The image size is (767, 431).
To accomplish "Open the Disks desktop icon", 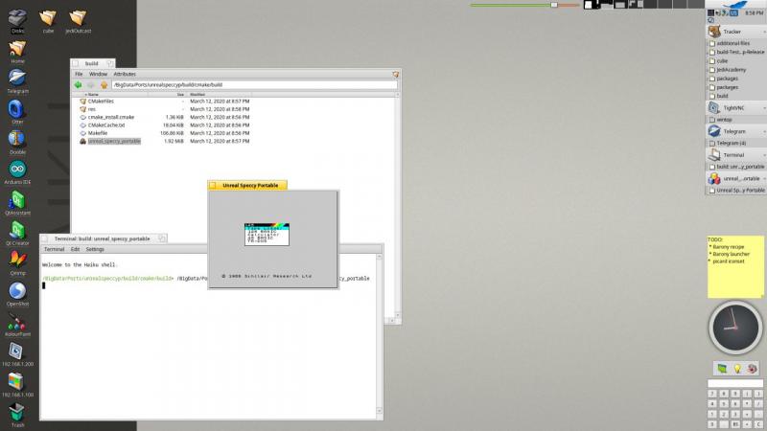I will coord(17,17).
